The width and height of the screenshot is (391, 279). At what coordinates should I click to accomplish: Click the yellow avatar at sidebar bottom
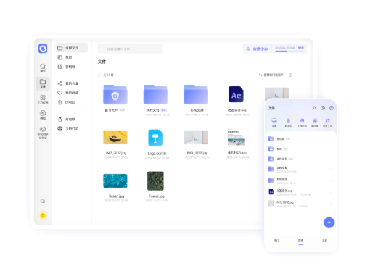43,215
